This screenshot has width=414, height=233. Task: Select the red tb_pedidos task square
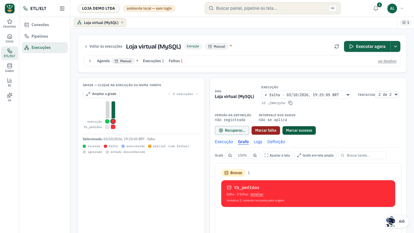pyautogui.click(x=113, y=127)
